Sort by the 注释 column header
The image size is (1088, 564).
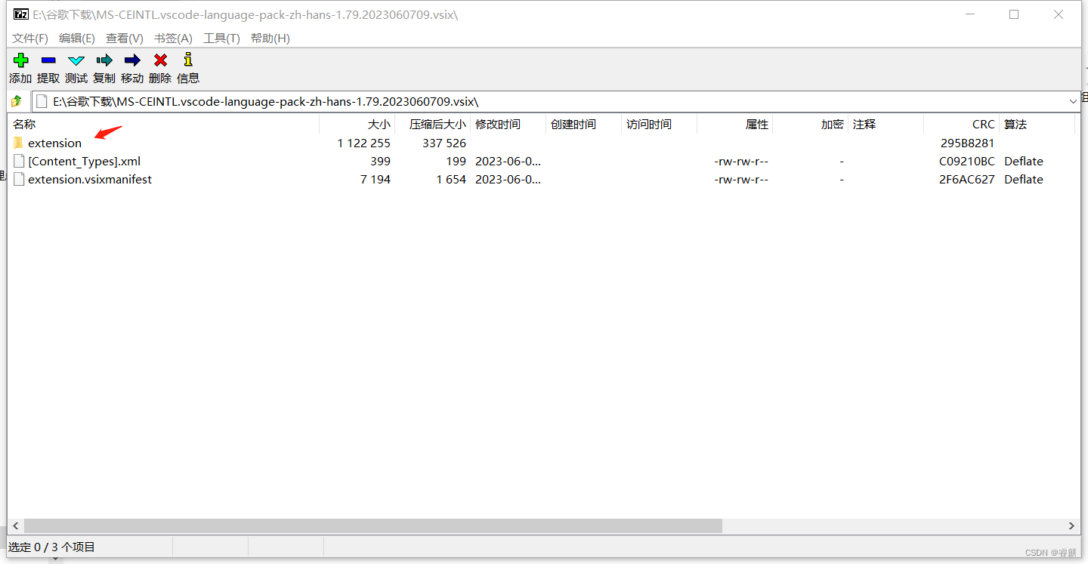click(886, 125)
